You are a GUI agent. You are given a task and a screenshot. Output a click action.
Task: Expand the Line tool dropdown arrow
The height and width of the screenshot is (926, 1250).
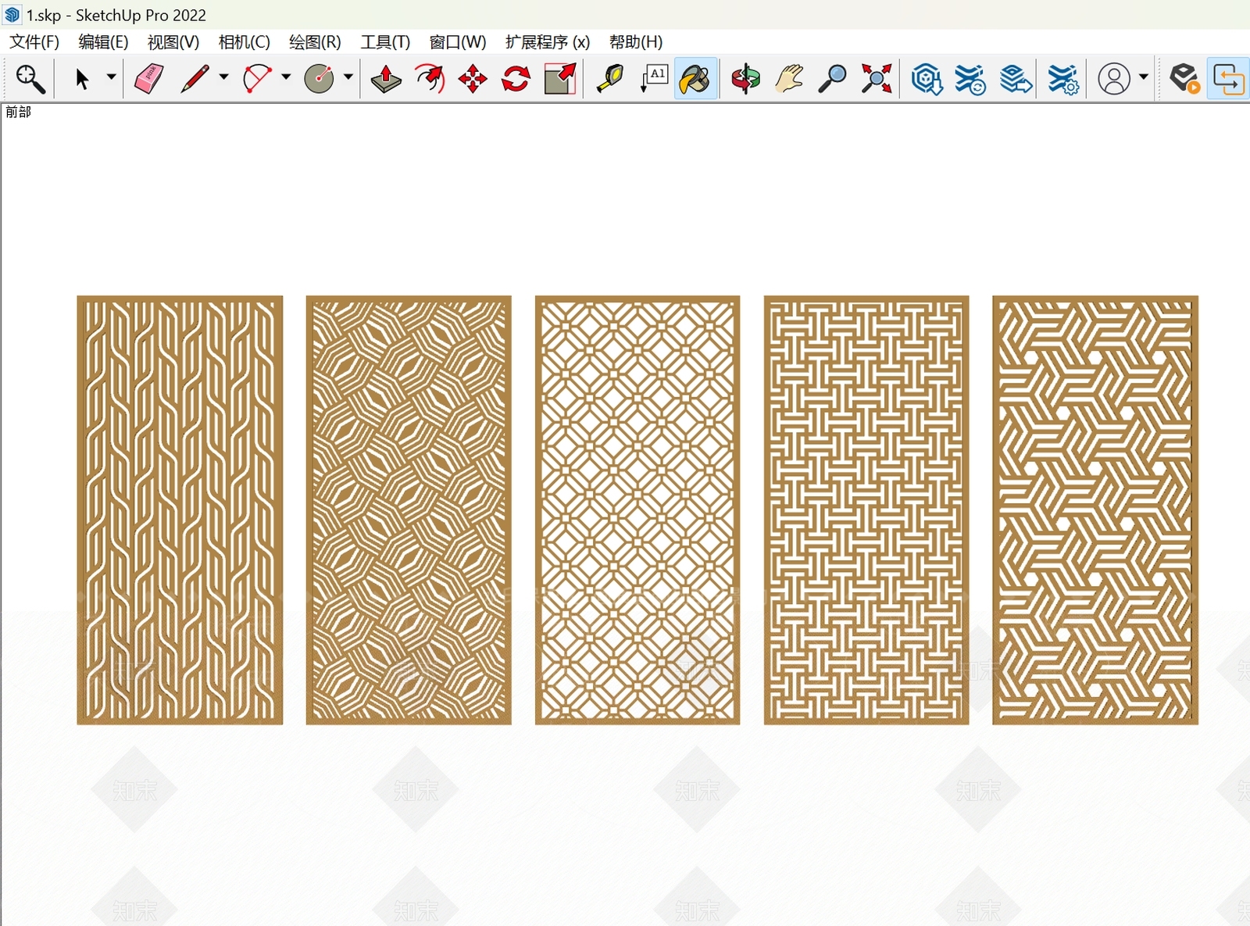click(x=223, y=77)
